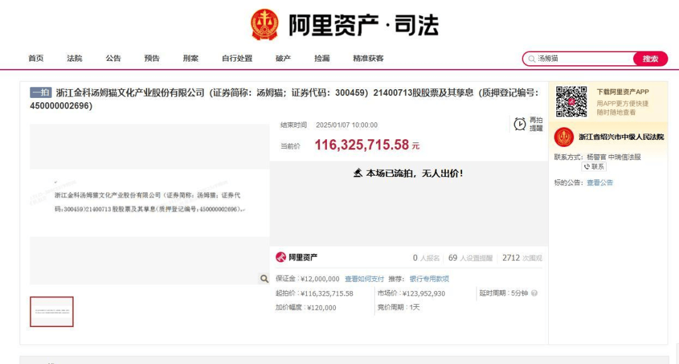Click the red 搜索 button
The image size is (679, 364).
(650, 59)
